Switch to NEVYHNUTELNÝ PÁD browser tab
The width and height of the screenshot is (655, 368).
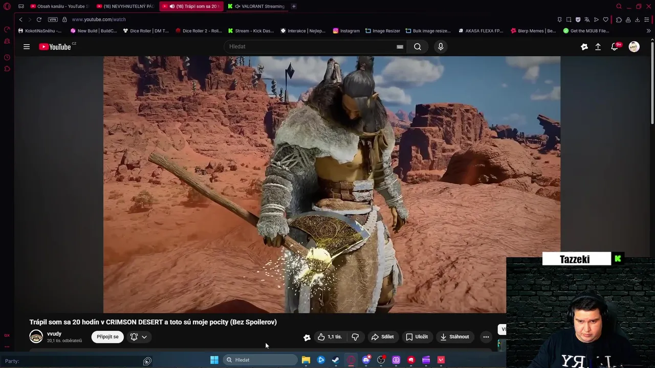point(126,6)
